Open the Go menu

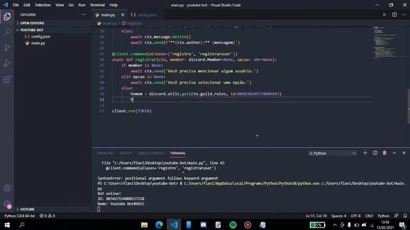tap(71, 5)
